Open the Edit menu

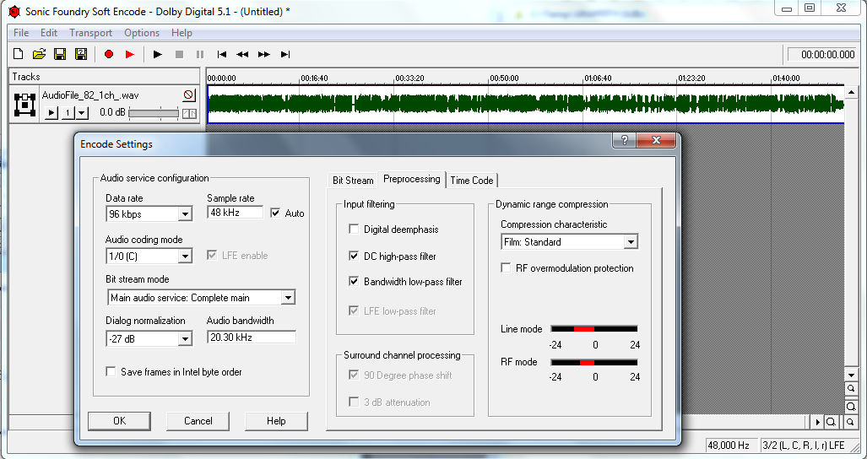pyautogui.click(x=49, y=33)
